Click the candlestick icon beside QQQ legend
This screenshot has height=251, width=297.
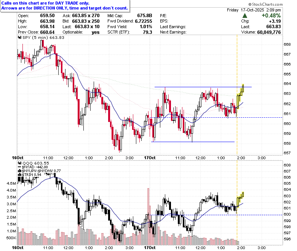tap(19, 163)
